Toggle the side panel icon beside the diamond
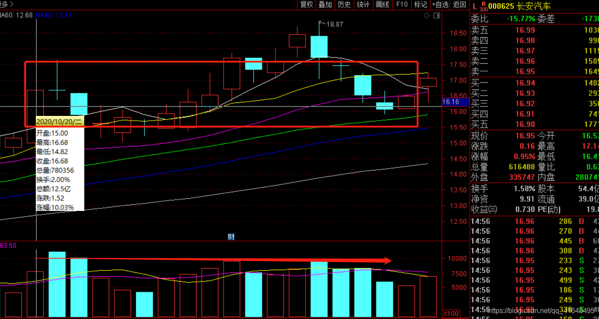 [x=437, y=16]
